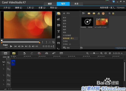
Task: Play the project preview
Action: pyautogui.click(x=11, y=46)
